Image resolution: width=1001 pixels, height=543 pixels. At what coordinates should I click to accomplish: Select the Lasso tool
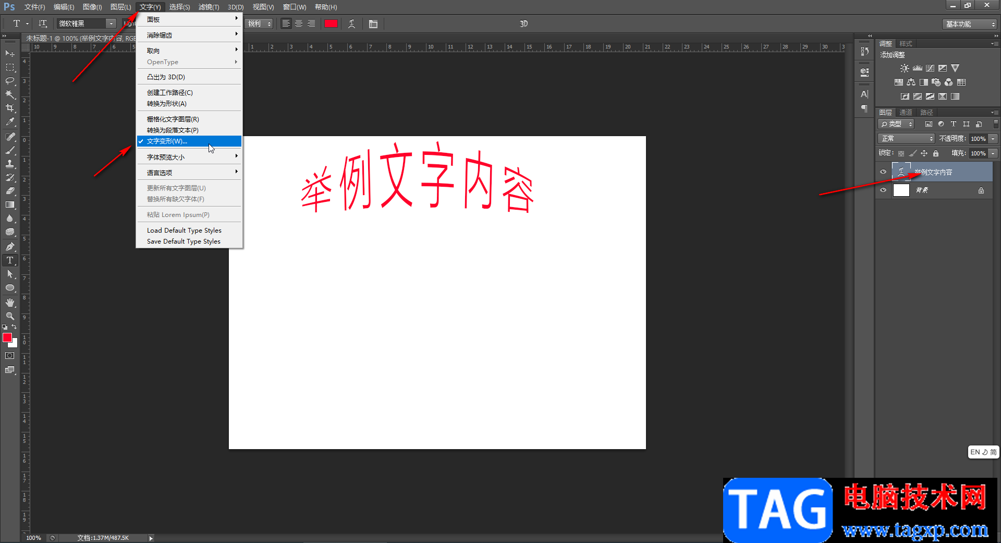[10, 81]
